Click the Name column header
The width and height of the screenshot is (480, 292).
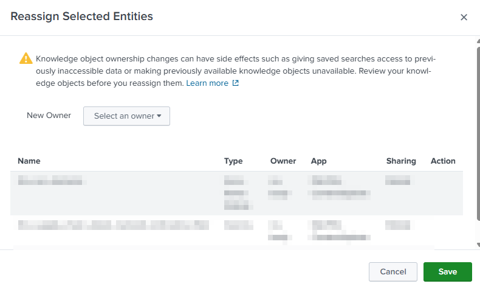coord(29,161)
